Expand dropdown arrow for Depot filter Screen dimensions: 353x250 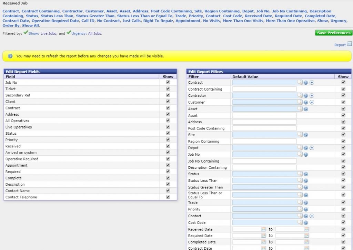[312, 148]
